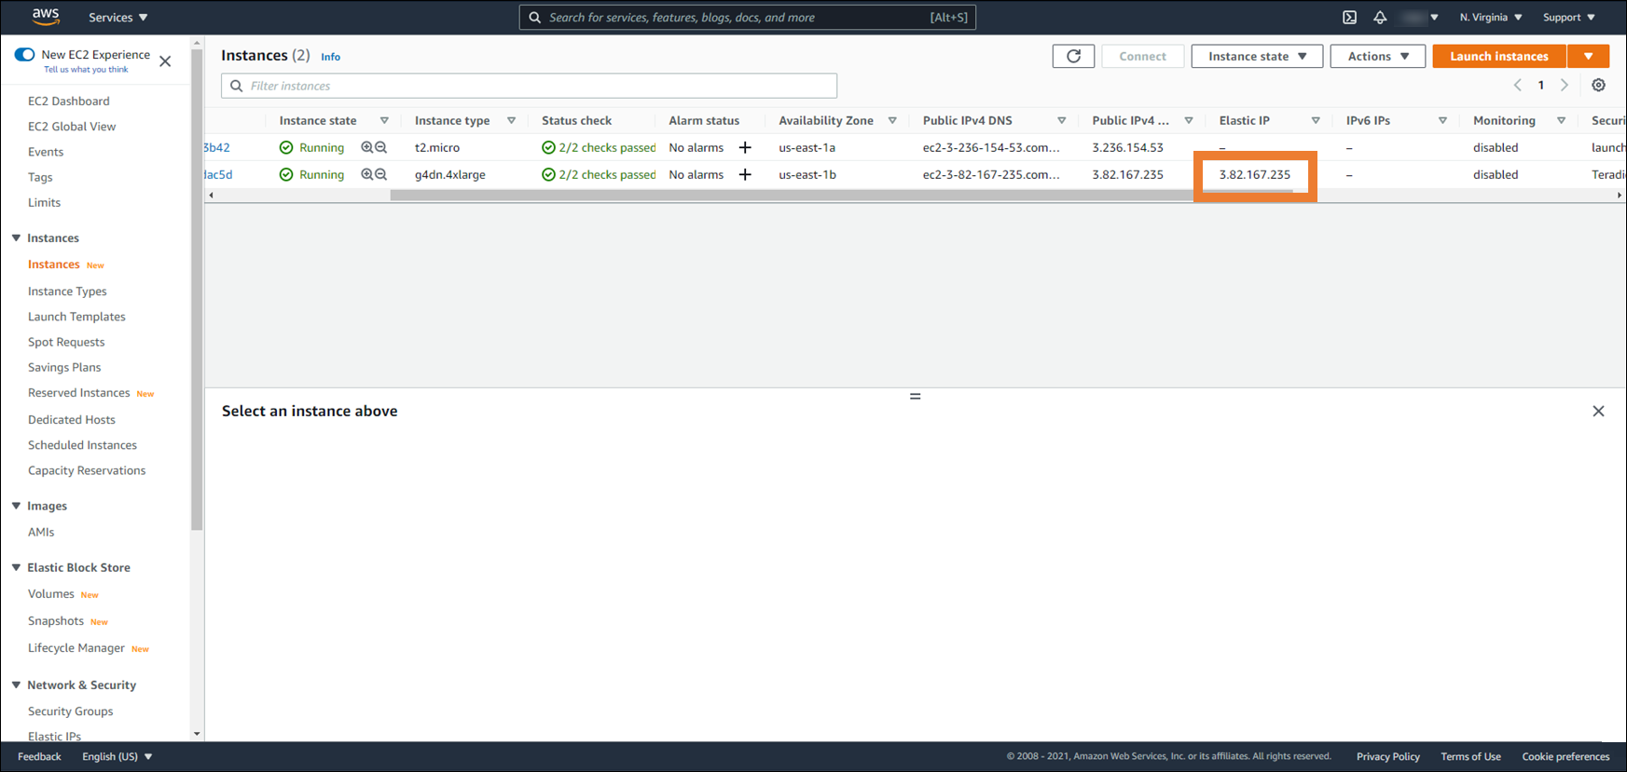Dismiss the New EC2 Experience banner
1627x772 pixels.
tap(165, 61)
